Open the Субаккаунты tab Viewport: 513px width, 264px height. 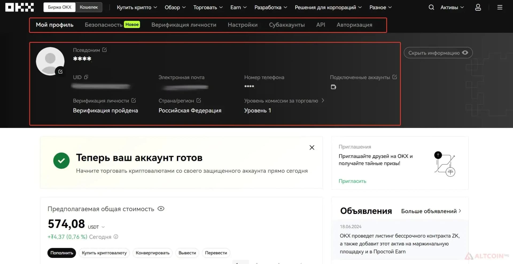coord(287,25)
